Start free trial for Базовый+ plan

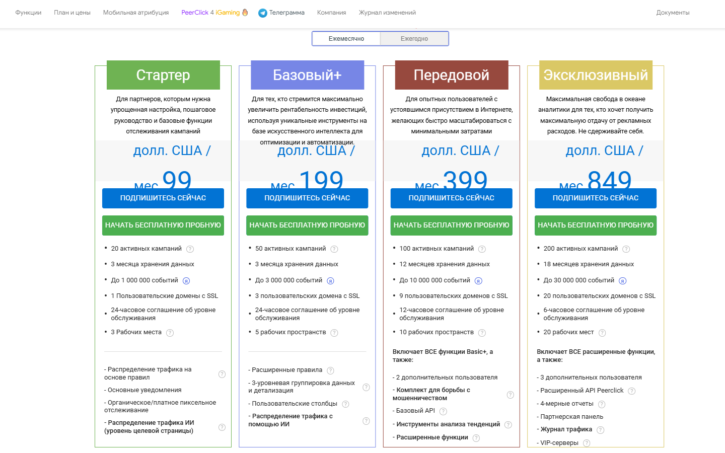307,225
